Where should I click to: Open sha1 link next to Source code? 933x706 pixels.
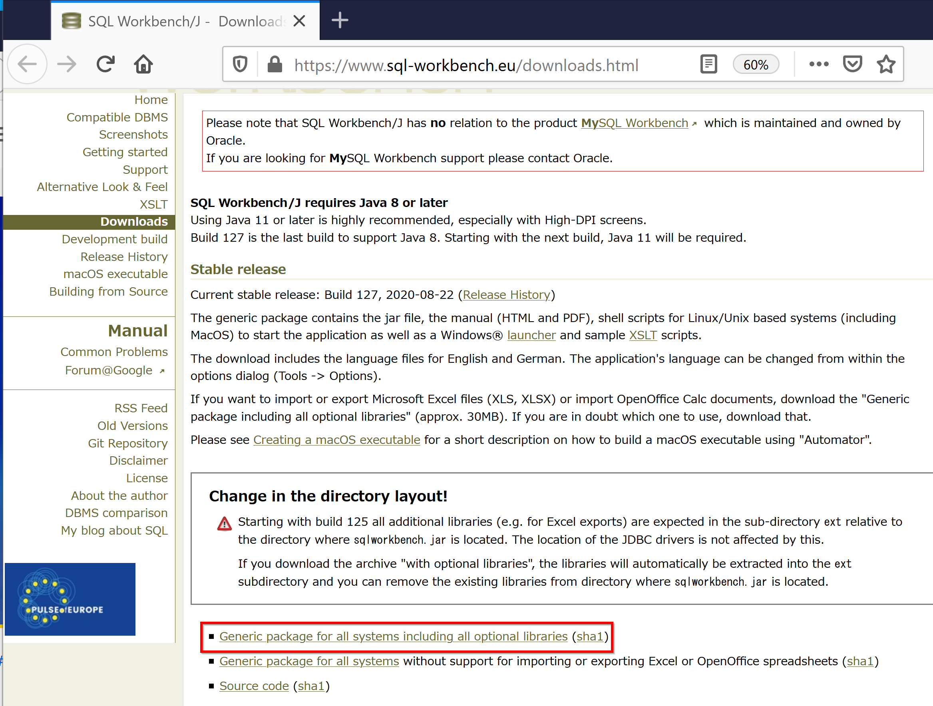(x=311, y=686)
